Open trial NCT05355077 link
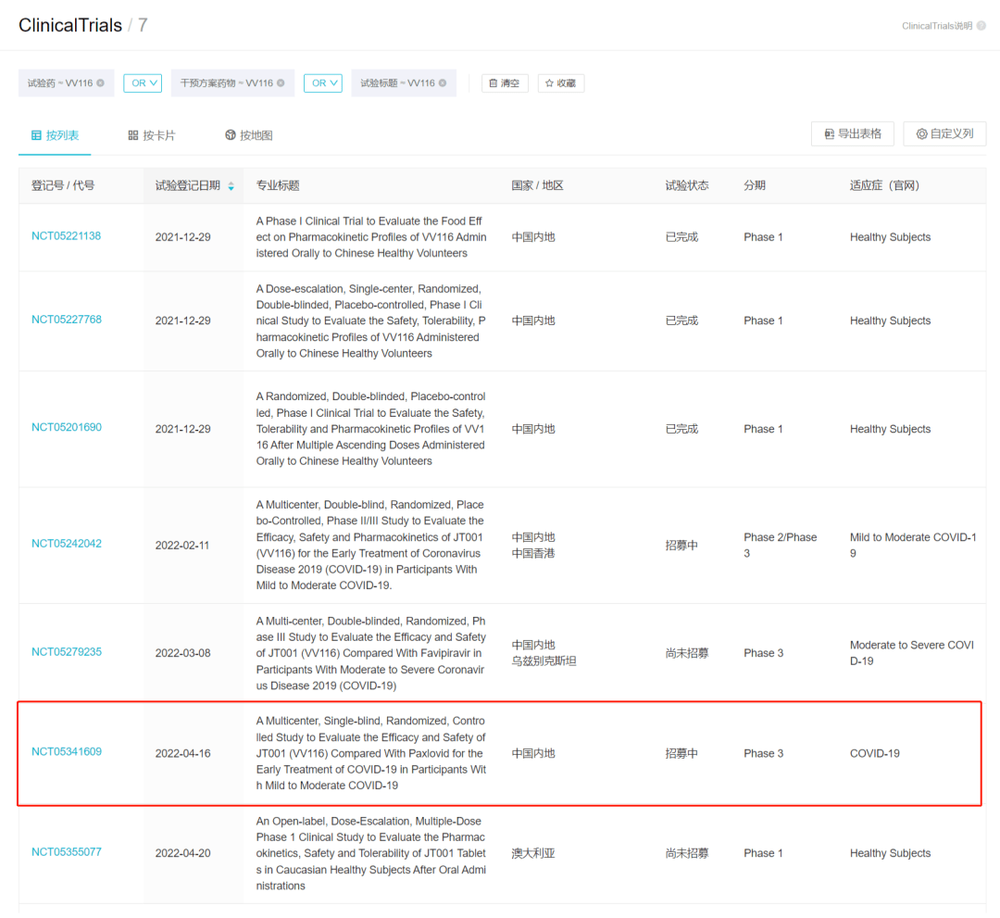Screen dimensions: 1000x918 click(x=67, y=852)
